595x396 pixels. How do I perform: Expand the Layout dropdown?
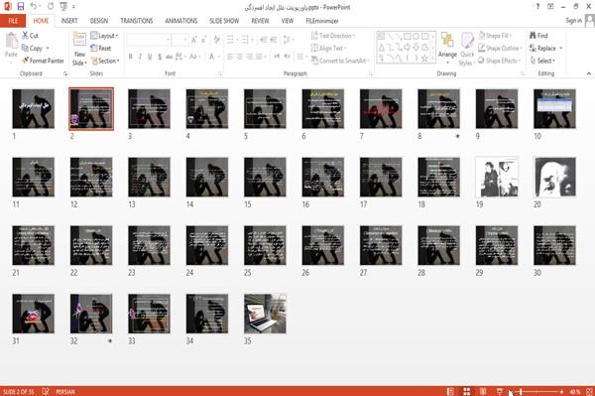point(105,36)
